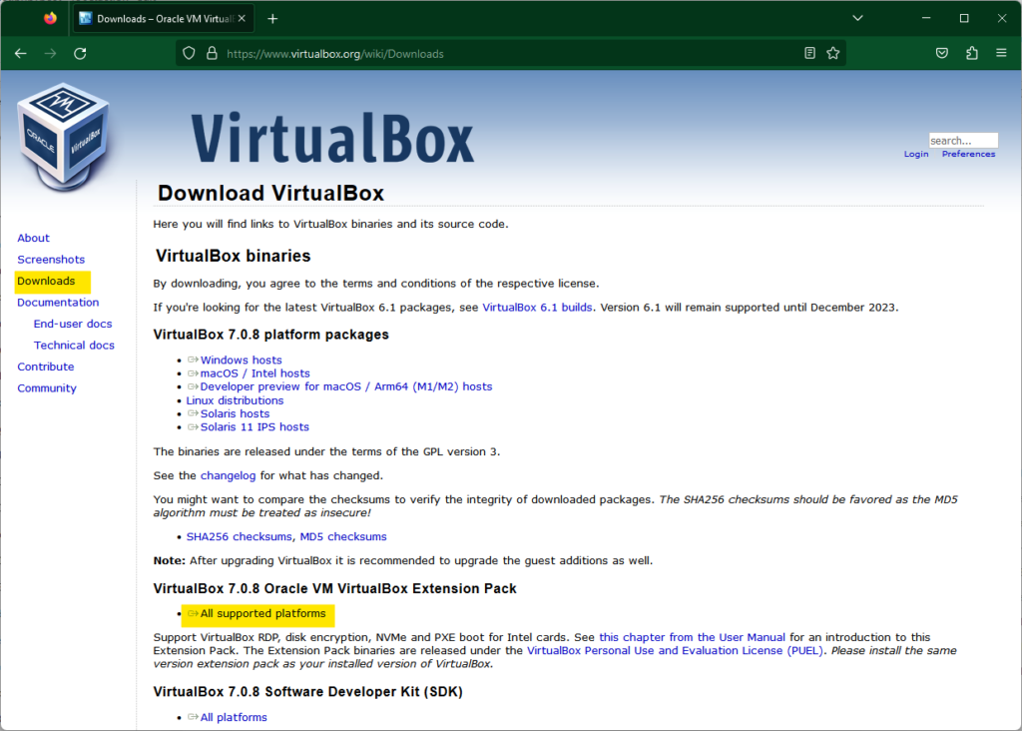Click the padlock site security icon
The width and height of the screenshot is (1022, 731).
(x=212, y=54)
